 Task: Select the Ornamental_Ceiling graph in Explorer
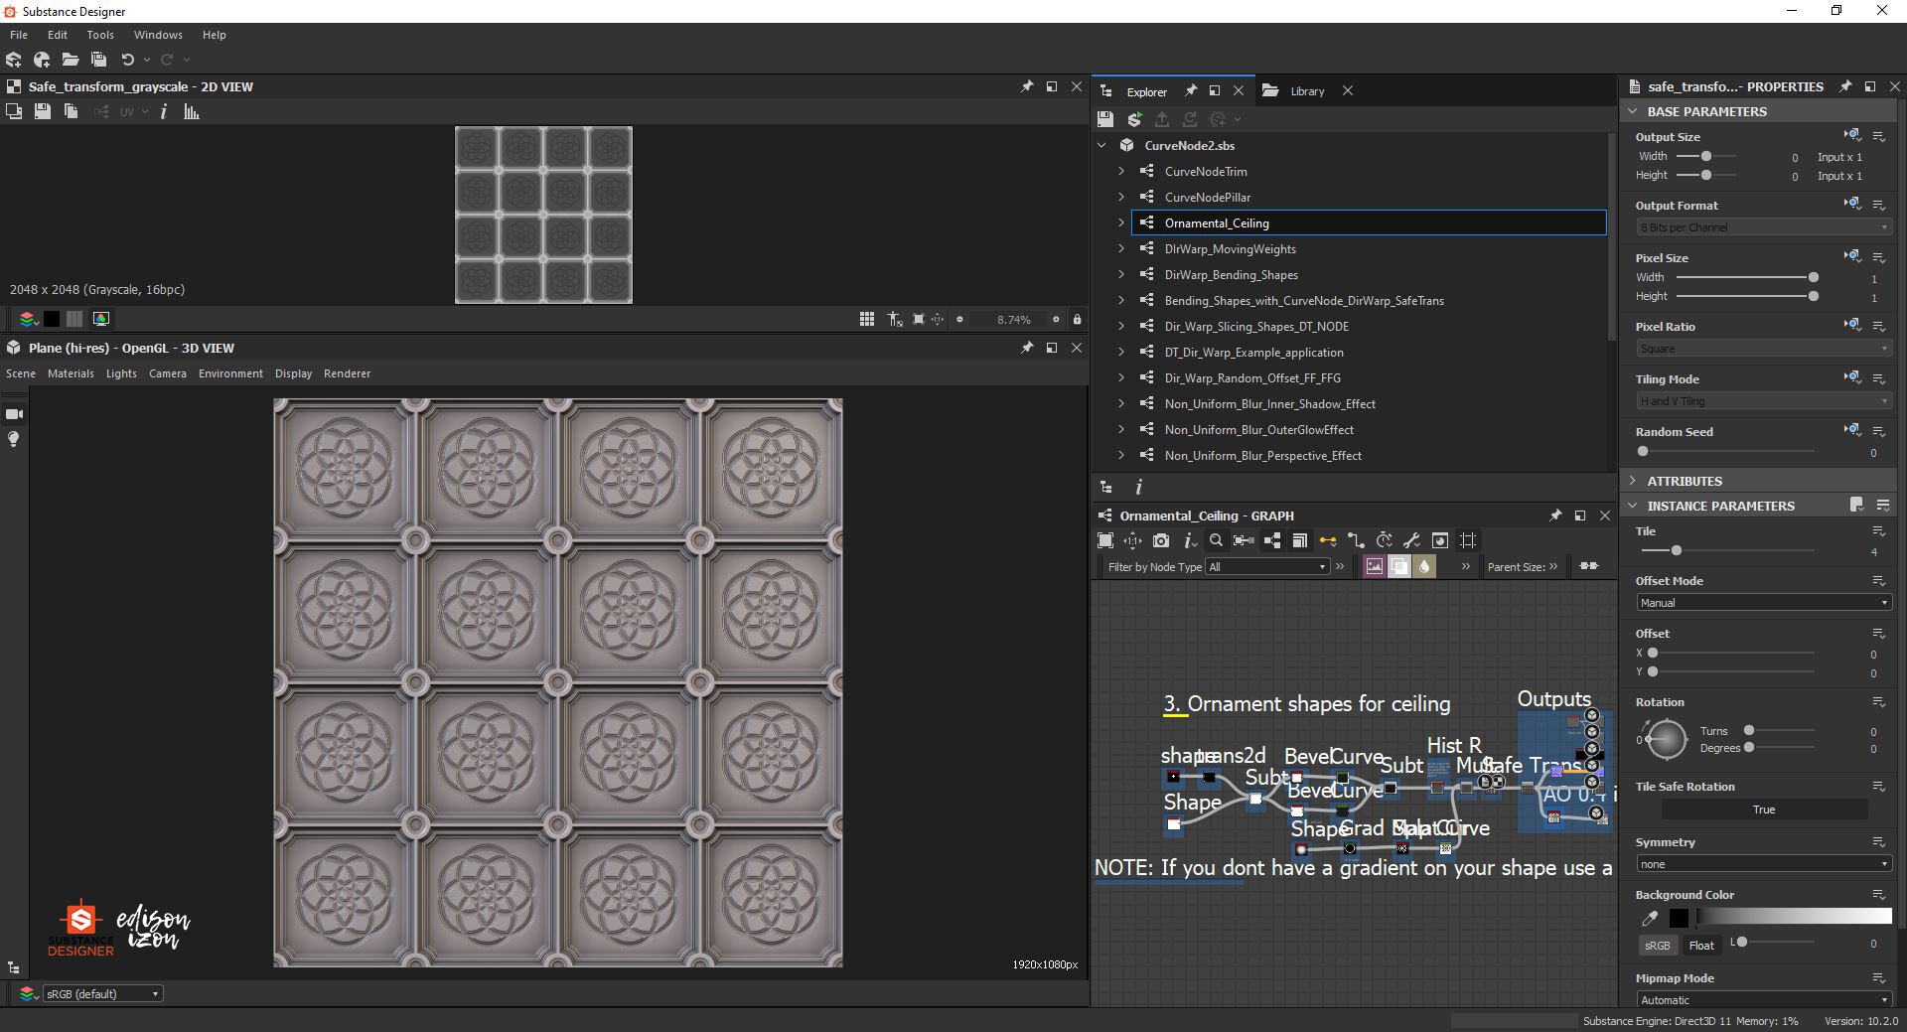pos(1216,222)
